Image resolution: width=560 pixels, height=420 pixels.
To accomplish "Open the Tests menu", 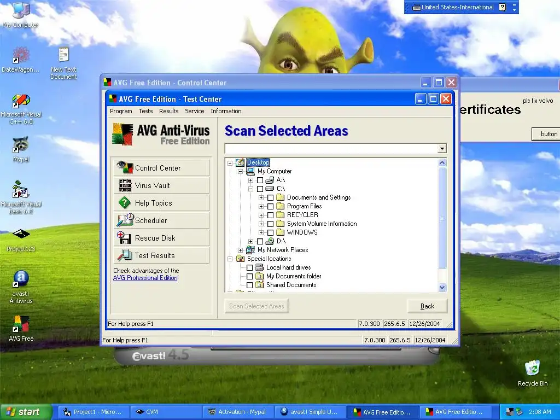I will [x=145, y=111].
